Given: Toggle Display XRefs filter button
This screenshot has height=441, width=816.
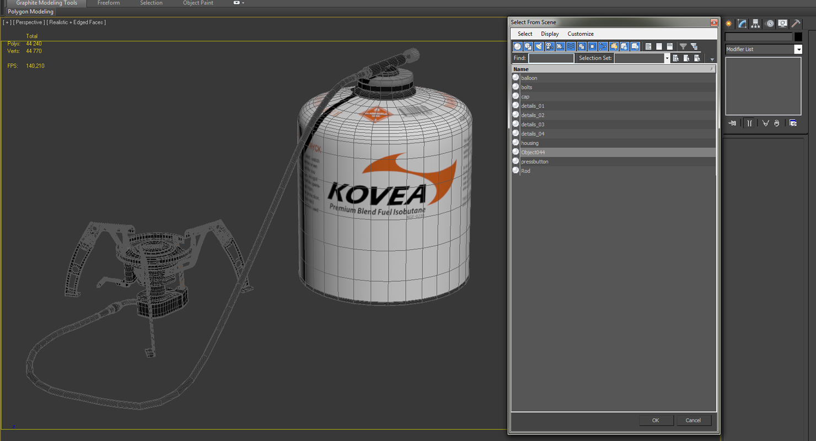Looking at the screenshot, I should pyautogui.click(x=592, y=46).
